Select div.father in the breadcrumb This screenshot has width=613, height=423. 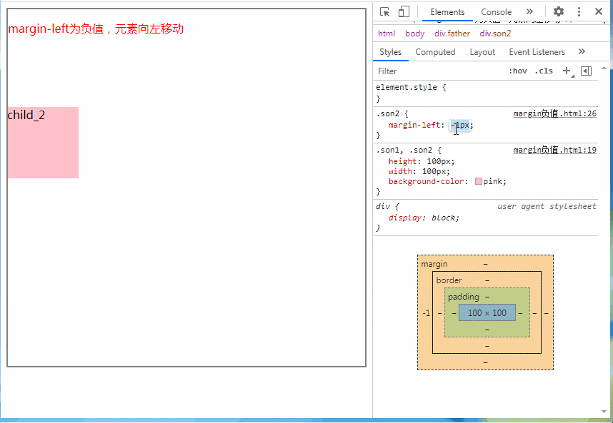pyautogui.click(x=452, y=34)
